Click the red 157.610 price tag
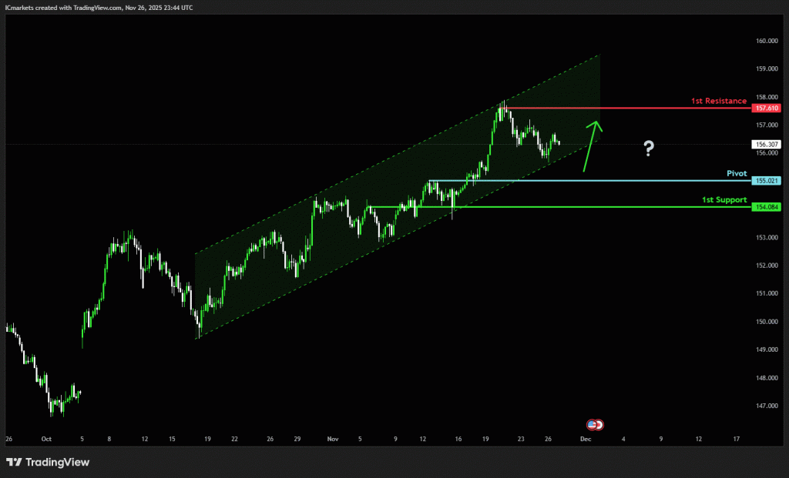The width and height of the screenshot is (789, 478). pyautogui.click(x=766, y=109)
